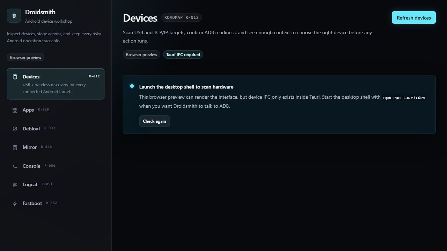Select the Devices phone icon in sidebar
Screen dimensions: 447x251
(15, 77)
